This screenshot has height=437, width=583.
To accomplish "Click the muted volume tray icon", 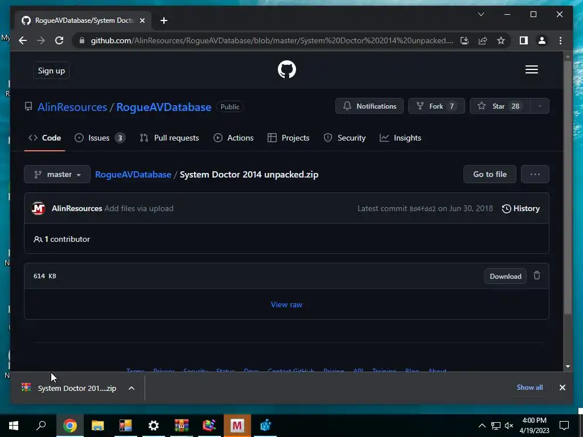I will point(509,426).
